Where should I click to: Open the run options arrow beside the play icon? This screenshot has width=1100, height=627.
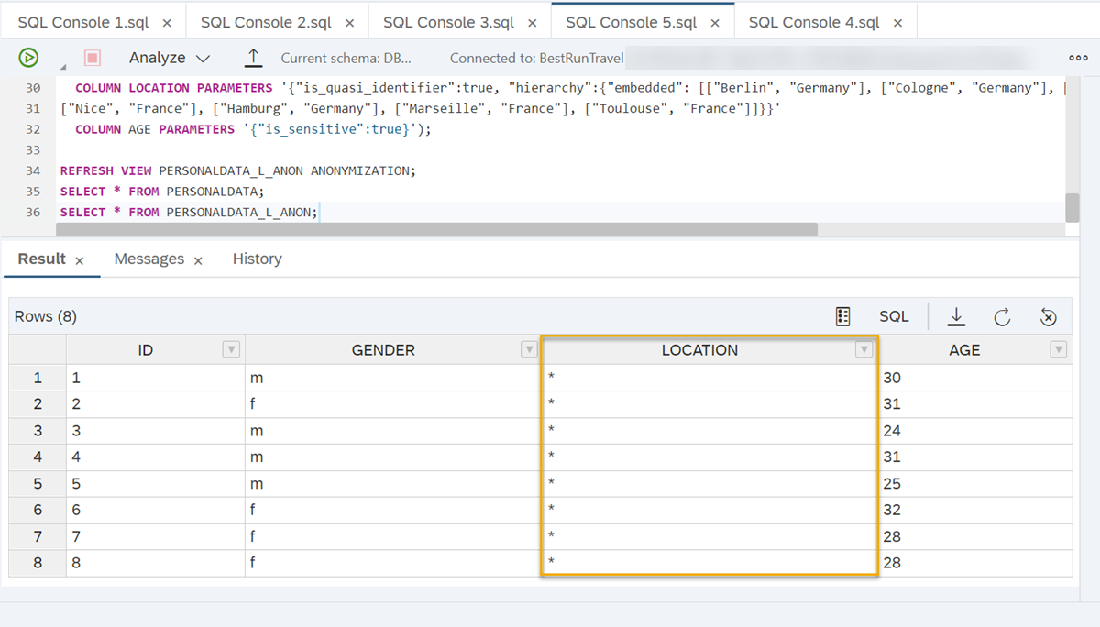[x=63, y=67]
